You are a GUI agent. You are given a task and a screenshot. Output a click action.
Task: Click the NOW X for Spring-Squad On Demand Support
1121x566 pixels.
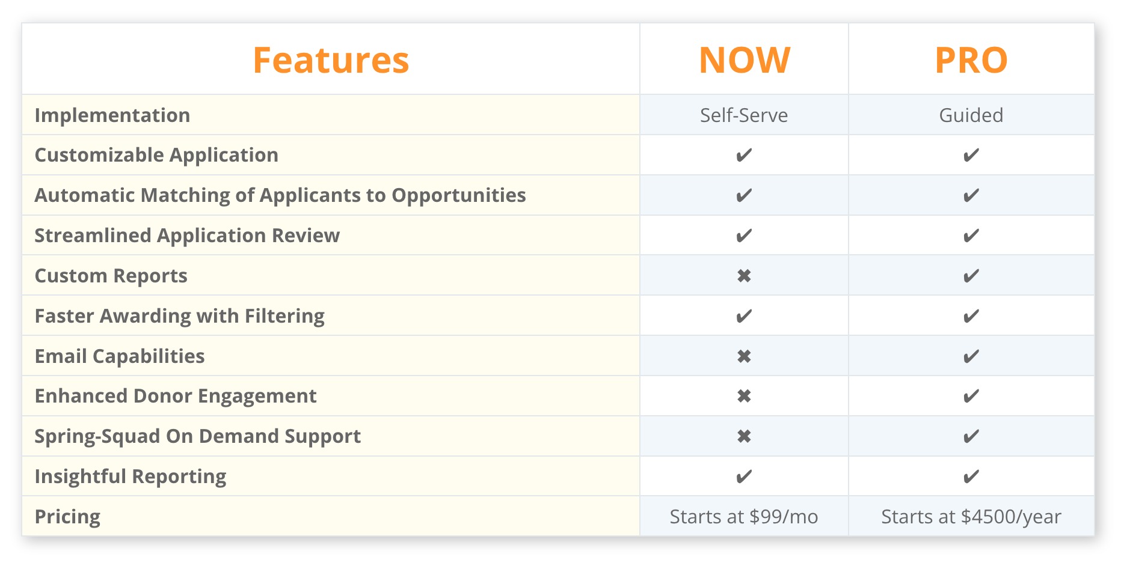[744, 436]
